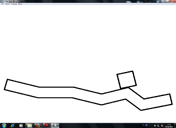Screen dimensions: 176x128
Task: Open the Windows Start menu
Action: pos(4,125)
